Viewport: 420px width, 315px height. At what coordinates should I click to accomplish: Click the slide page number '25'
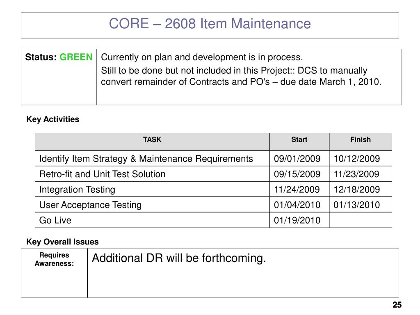[x=397, y=305]
